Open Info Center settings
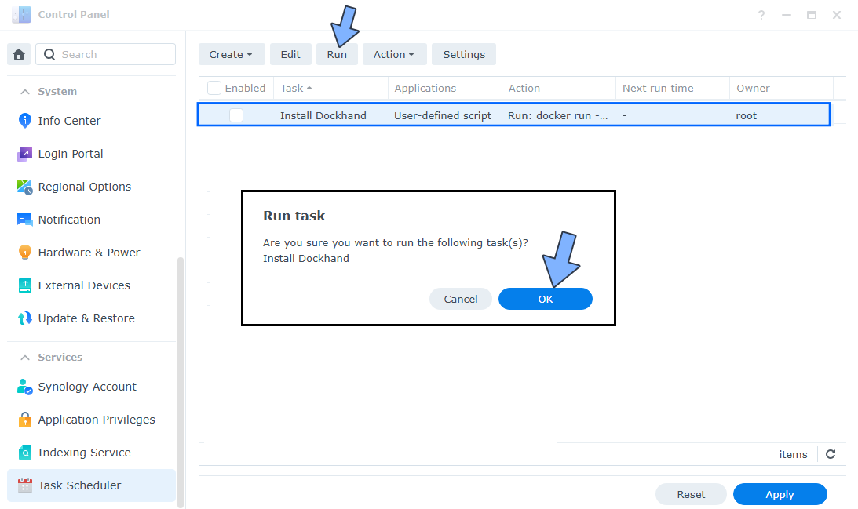The image size is (858, 509). (69, 121)
